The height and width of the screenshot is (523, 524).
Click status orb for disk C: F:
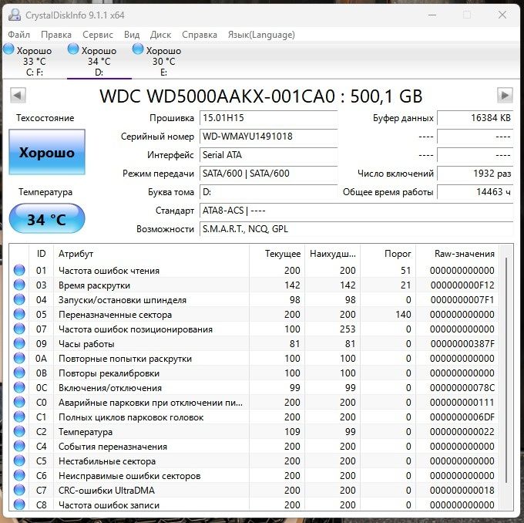coord(8,49)
